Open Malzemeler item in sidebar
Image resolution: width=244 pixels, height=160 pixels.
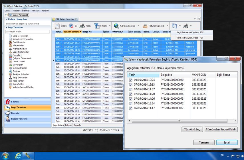point(18,46)
